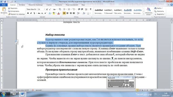Switch to the Вид tab

83,5
